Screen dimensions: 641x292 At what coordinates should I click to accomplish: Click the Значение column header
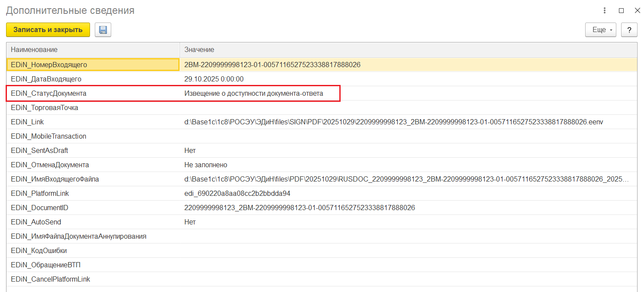pos(199,50)
